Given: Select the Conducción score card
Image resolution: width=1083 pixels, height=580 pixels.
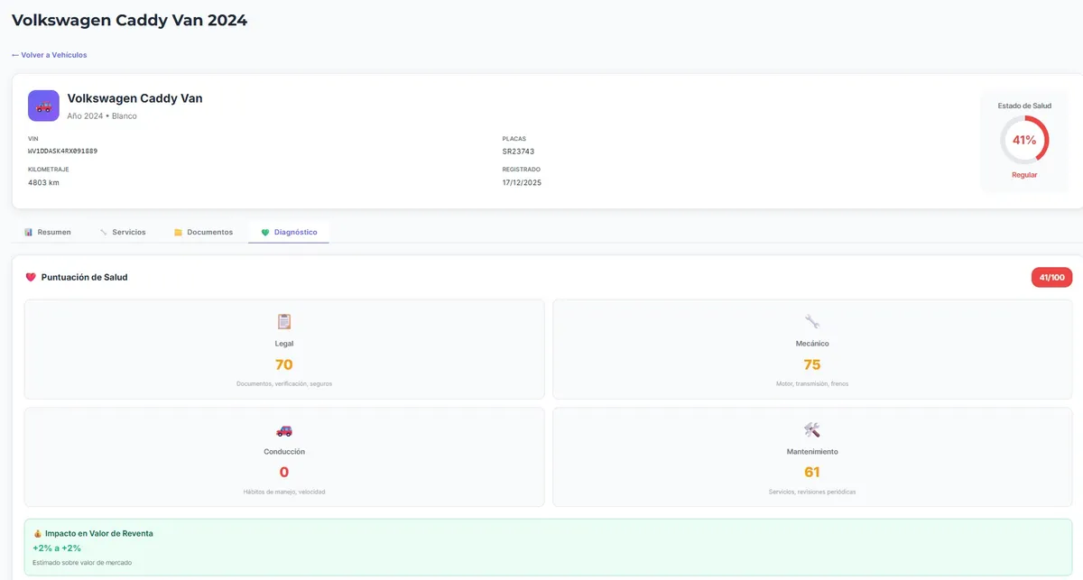Looking at the screenshot, I should point(283,456).
